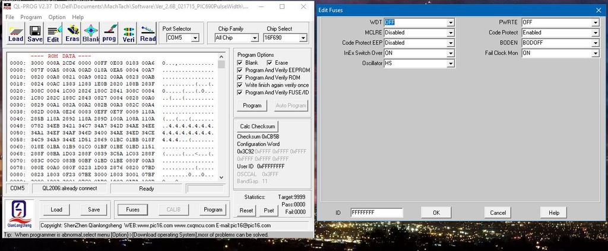Click the prog toolbar icon

(109, 33)
